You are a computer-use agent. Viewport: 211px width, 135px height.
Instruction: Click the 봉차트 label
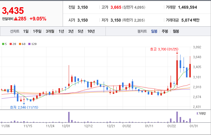pyautogui.click(x=142, y=31)
